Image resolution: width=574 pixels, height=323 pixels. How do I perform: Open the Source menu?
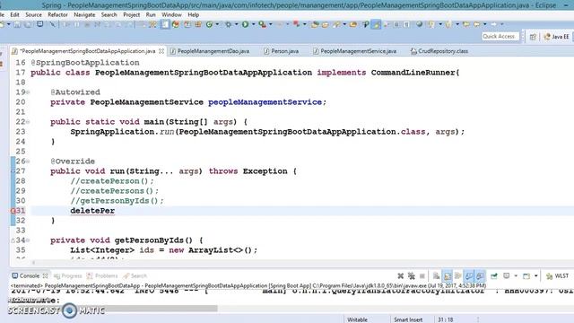[33, 14]
